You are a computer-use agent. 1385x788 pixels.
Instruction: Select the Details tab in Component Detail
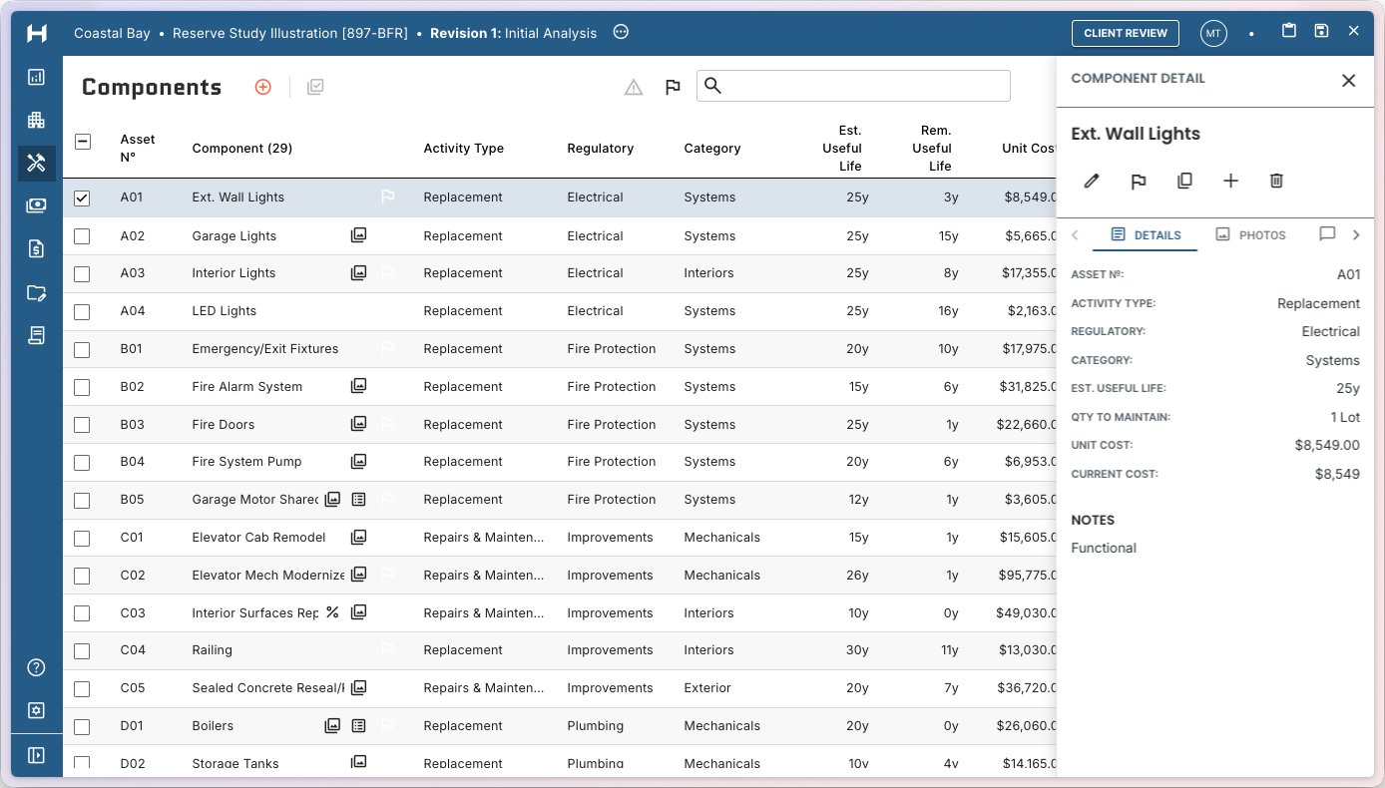click(1146, 234)
